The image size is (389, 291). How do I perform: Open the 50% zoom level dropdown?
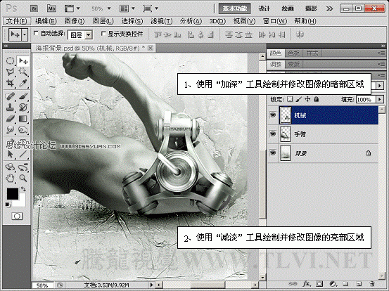108,8
